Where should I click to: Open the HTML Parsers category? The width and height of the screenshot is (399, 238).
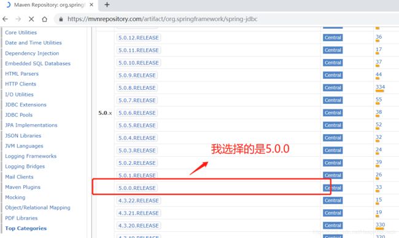point(22,74)
